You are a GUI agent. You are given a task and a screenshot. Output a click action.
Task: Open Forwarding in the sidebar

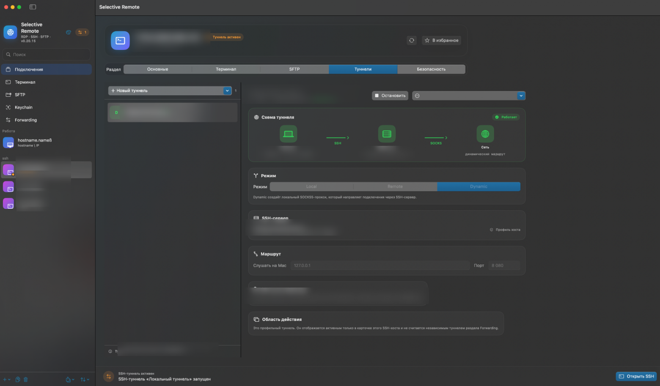(x=47, y=120)
